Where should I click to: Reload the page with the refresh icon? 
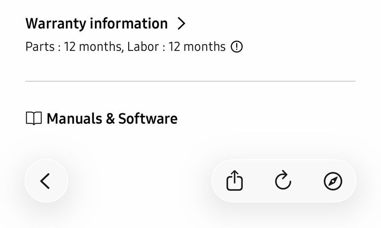[283, 180]
